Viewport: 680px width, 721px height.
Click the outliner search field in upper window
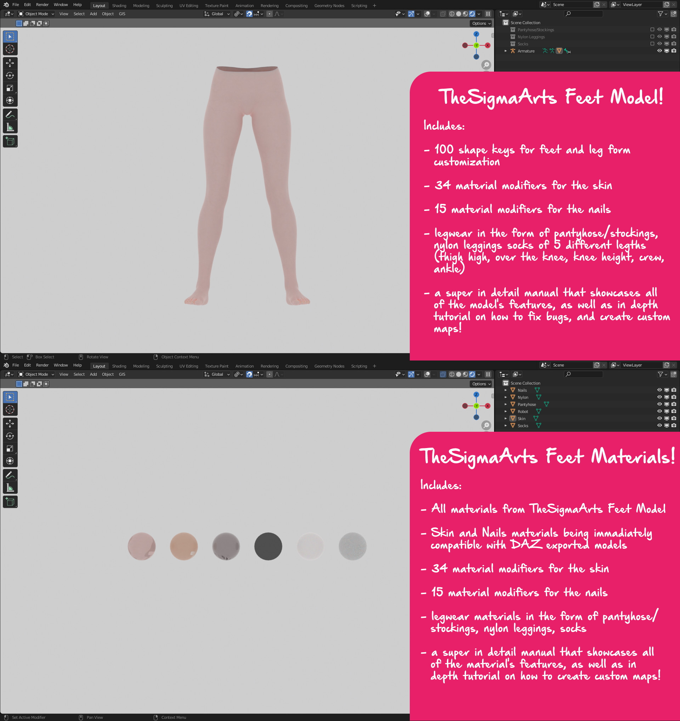[583, 14]
